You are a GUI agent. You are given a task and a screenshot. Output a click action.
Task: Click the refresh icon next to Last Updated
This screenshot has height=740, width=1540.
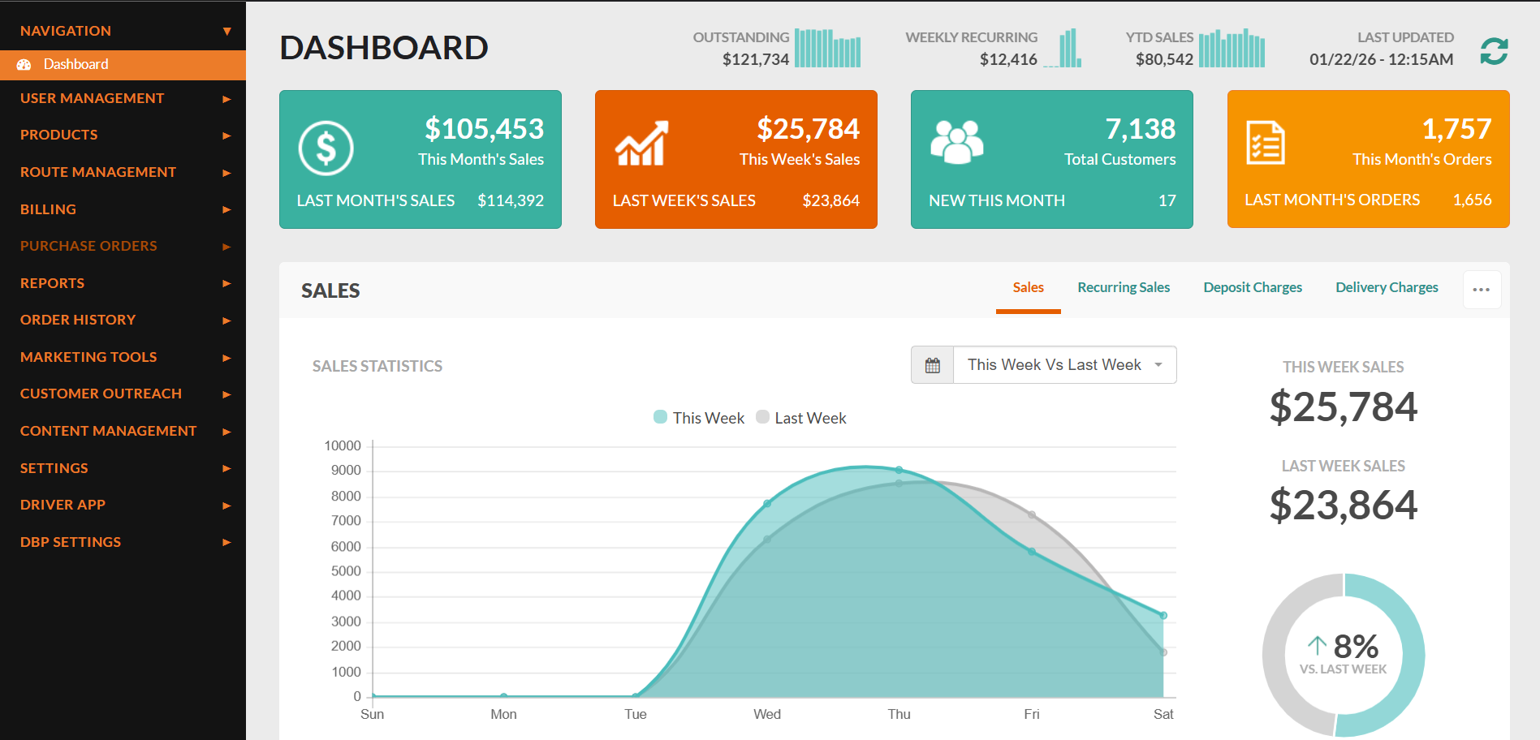[x=1493, y=51]
